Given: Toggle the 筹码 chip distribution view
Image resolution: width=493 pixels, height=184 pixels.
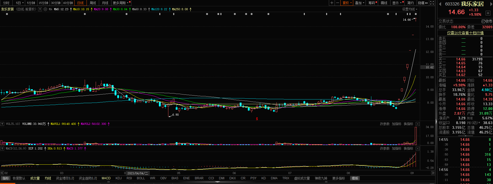Looking at the screenshot, I should [372, 3].
